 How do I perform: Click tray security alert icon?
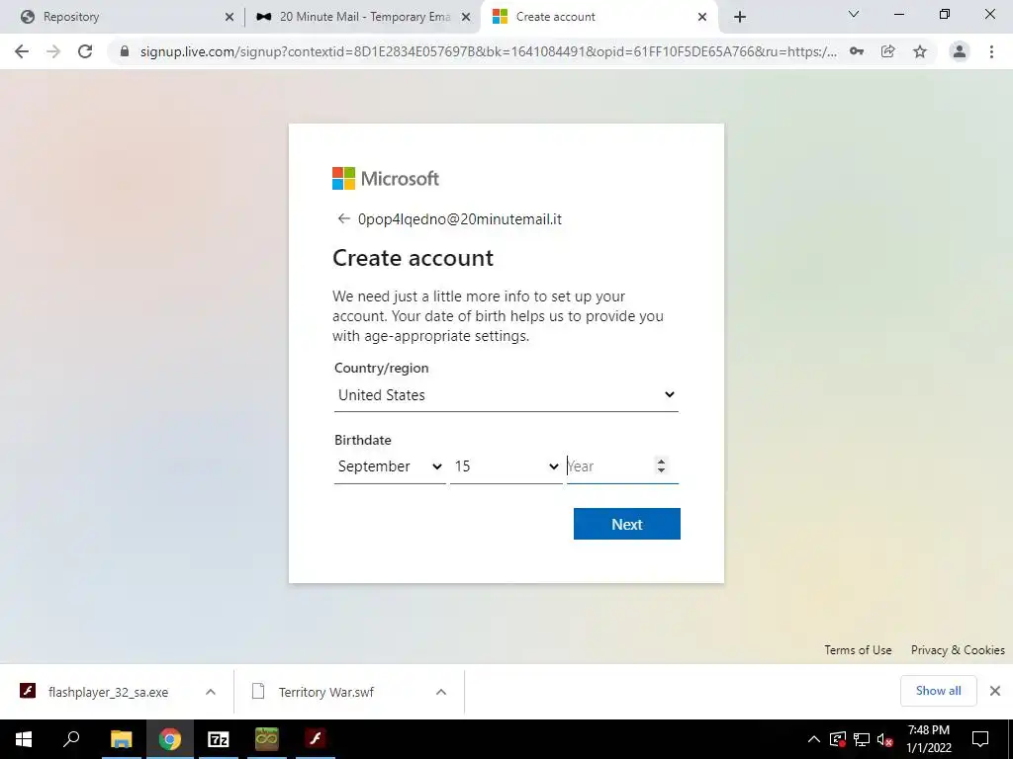(838, 739)
